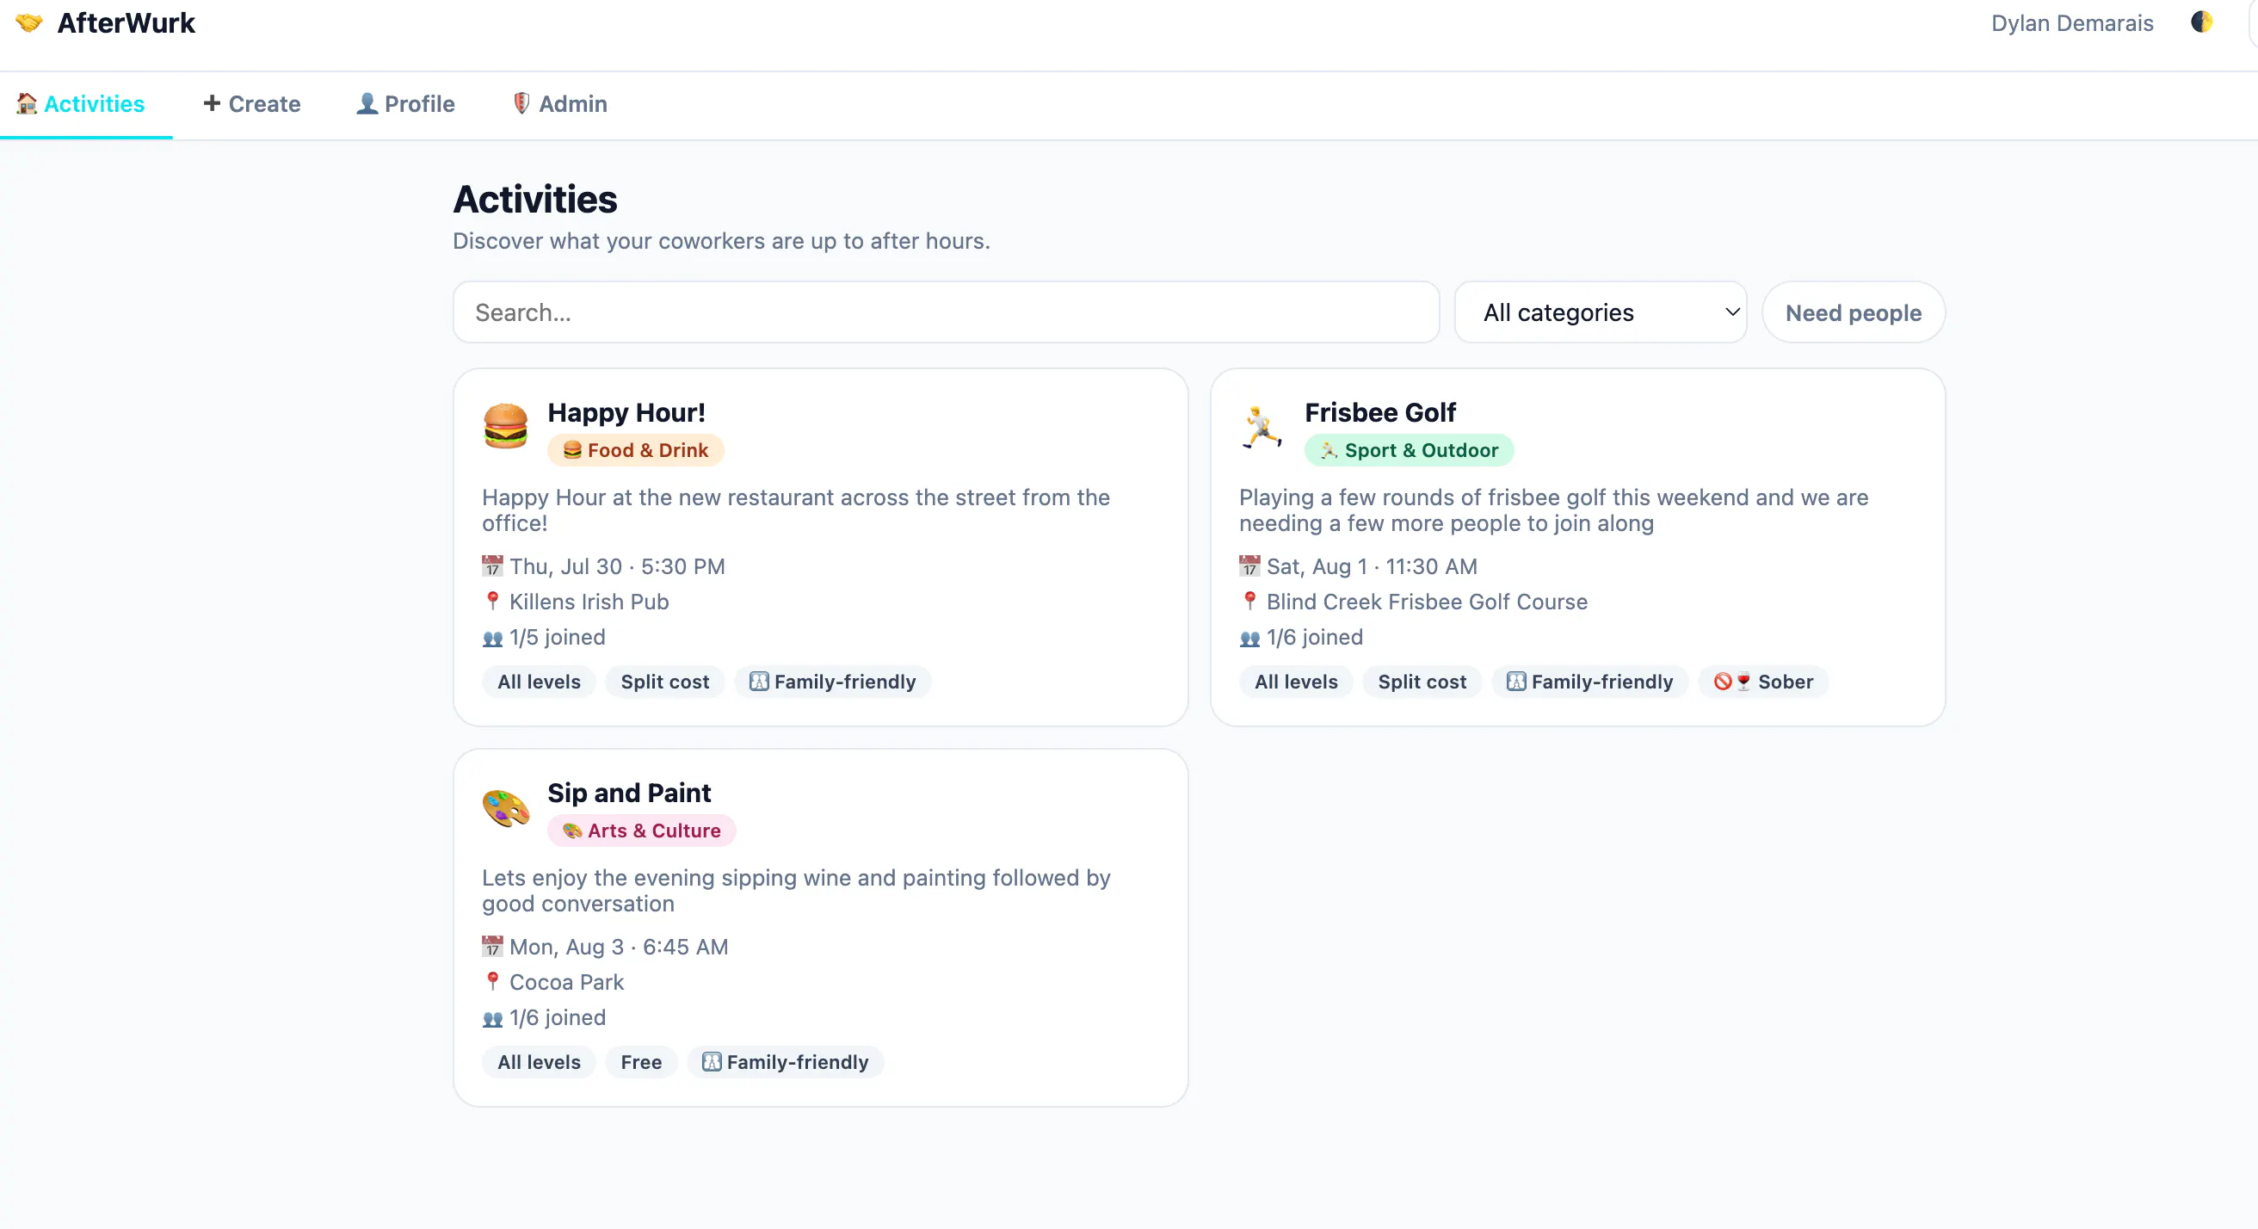
Task: Click Frisbee Golf's Split cost tag
Action: pos(1422,682)
